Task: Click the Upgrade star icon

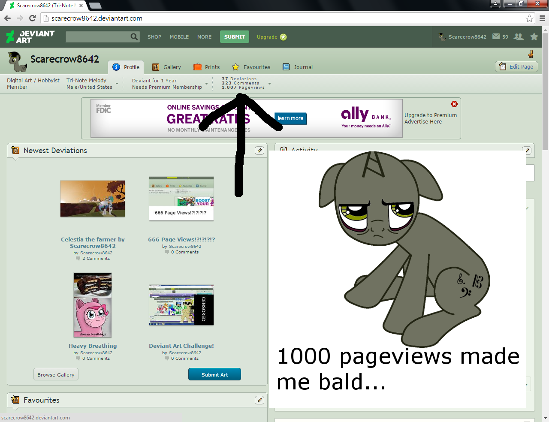Action: [x=284, y=37]
